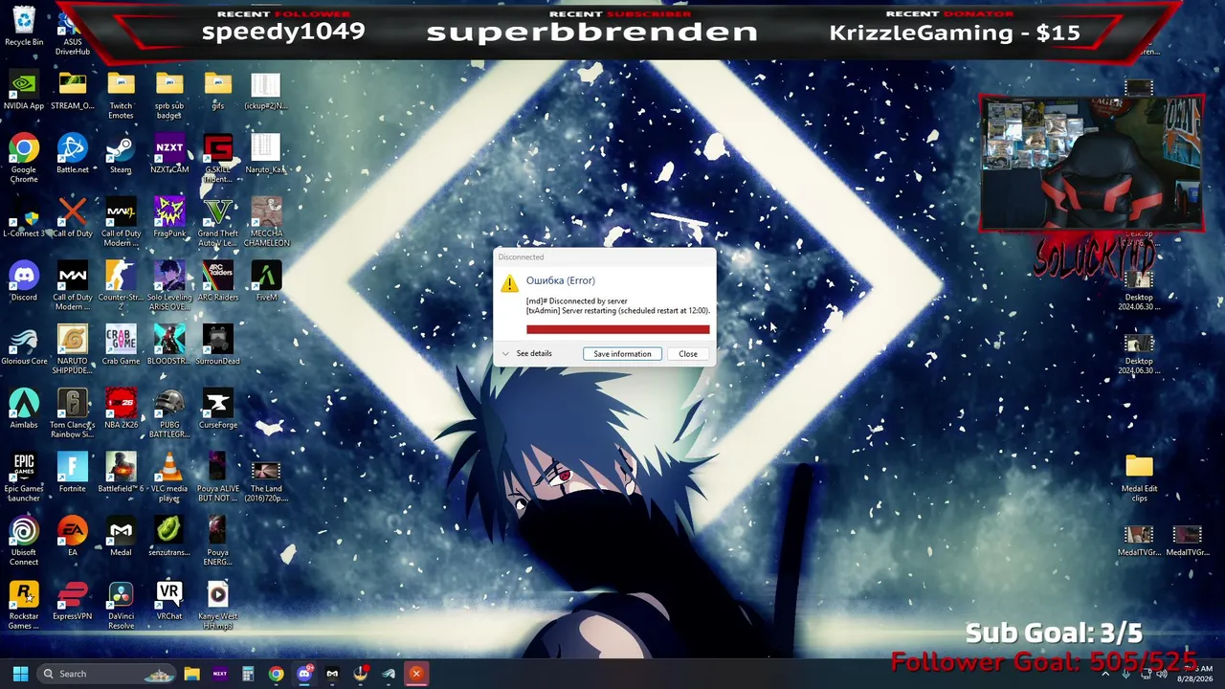Open the Epic Games Launcher shortcut
Image resolution: width=1225 pixels, height=689 pixels.
click(24, 478)
